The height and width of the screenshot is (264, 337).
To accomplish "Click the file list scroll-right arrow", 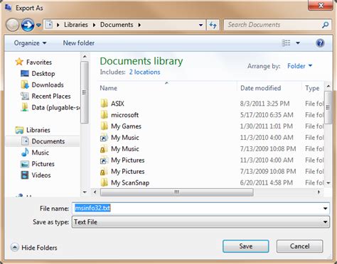I will [x=319, y=192].
